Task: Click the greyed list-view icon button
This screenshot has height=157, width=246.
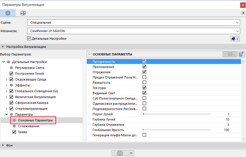Action: pos(230,54)
